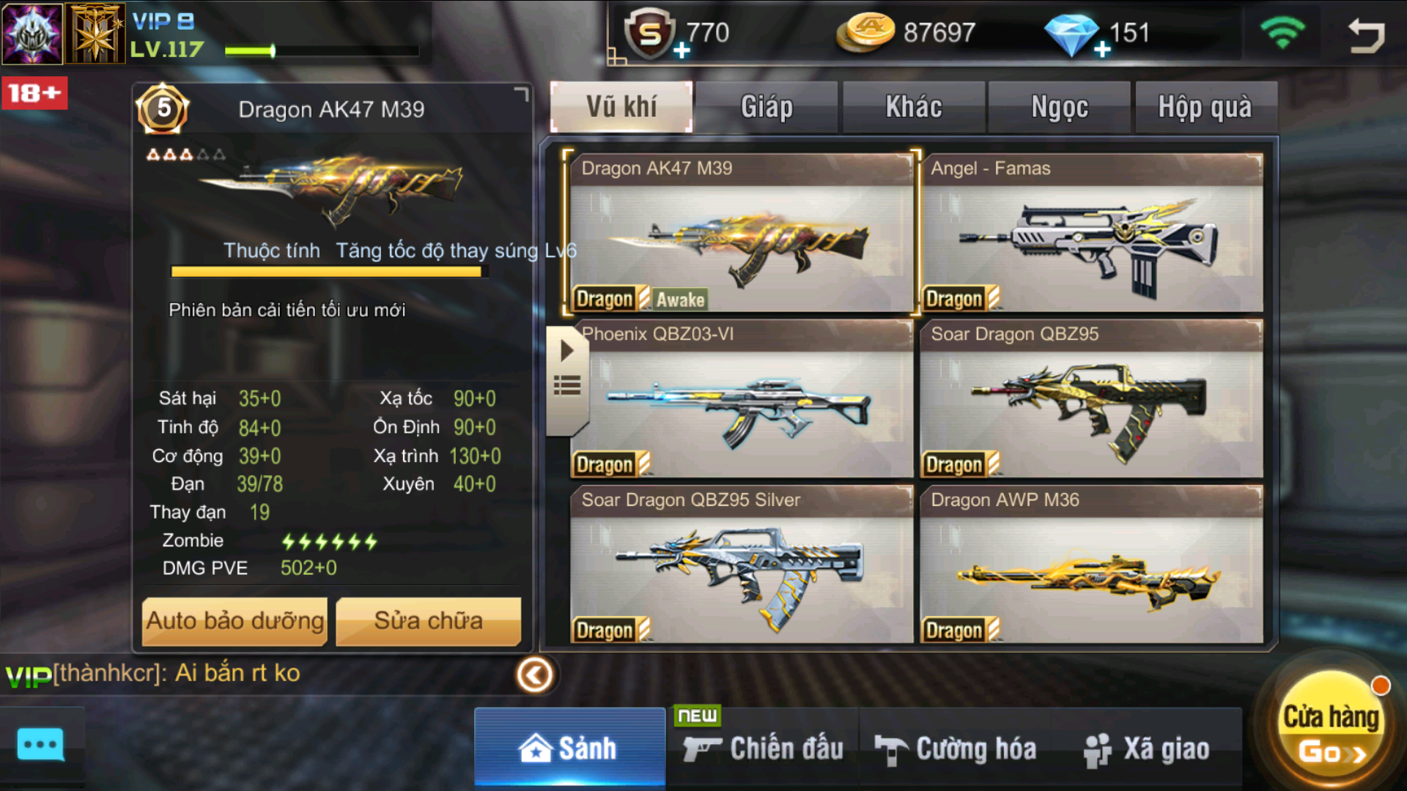Select the Dragon AWP M36 weapon card
1407x791 pixels.
[1092, 565]
